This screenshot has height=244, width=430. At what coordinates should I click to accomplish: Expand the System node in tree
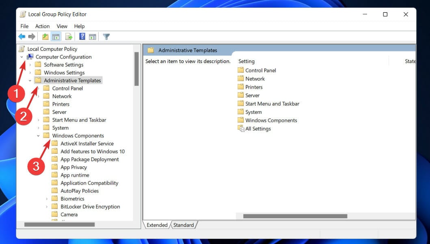pos(38,128)
